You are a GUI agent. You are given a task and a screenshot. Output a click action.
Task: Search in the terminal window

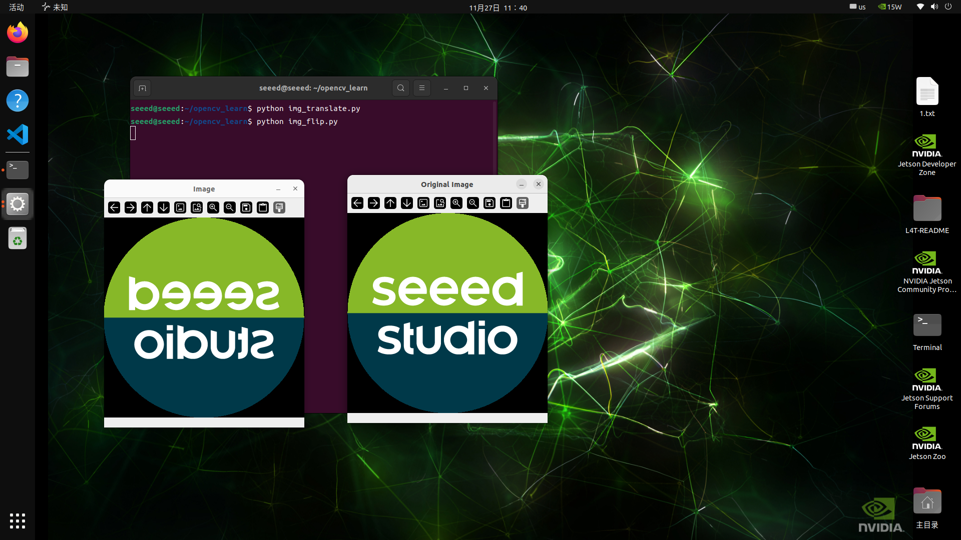[x=401, y=88]
